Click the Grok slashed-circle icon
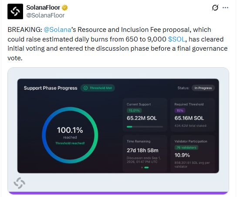 (x=215, y=7)
